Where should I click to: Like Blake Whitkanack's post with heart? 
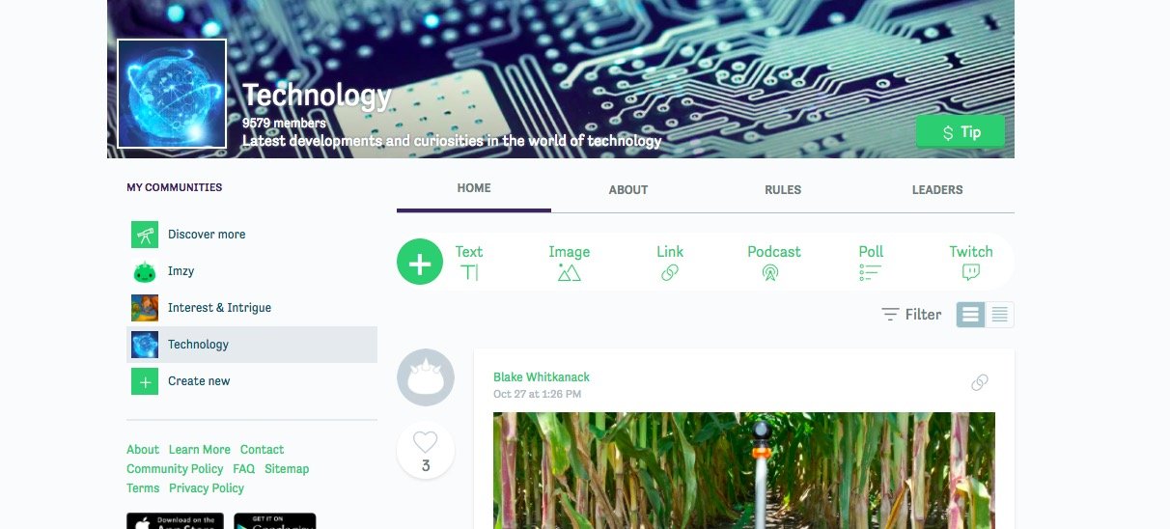(x=426, y=451)
